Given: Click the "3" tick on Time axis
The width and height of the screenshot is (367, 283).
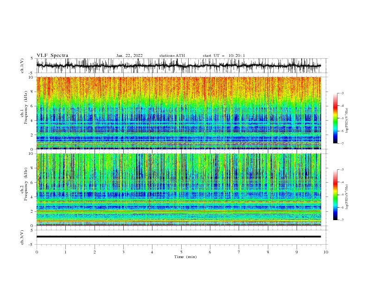Looking at the screenshot, I should [123, 252].
